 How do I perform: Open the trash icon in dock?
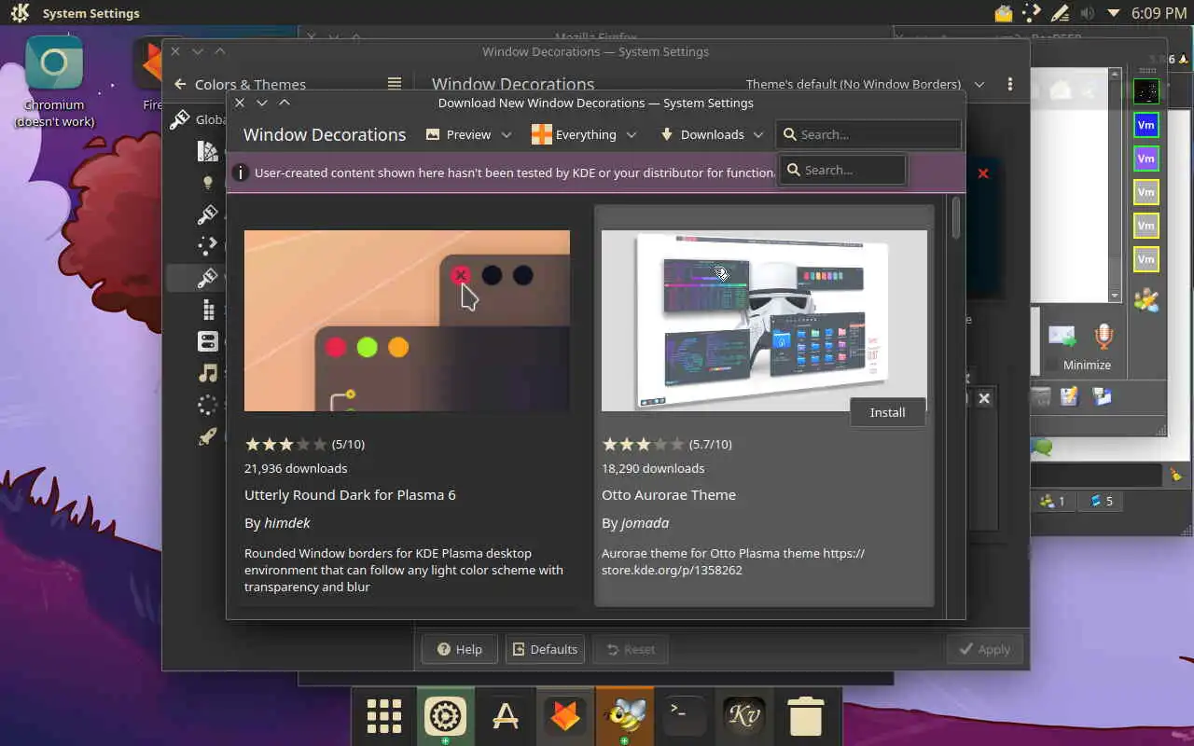tap(806, 716)
